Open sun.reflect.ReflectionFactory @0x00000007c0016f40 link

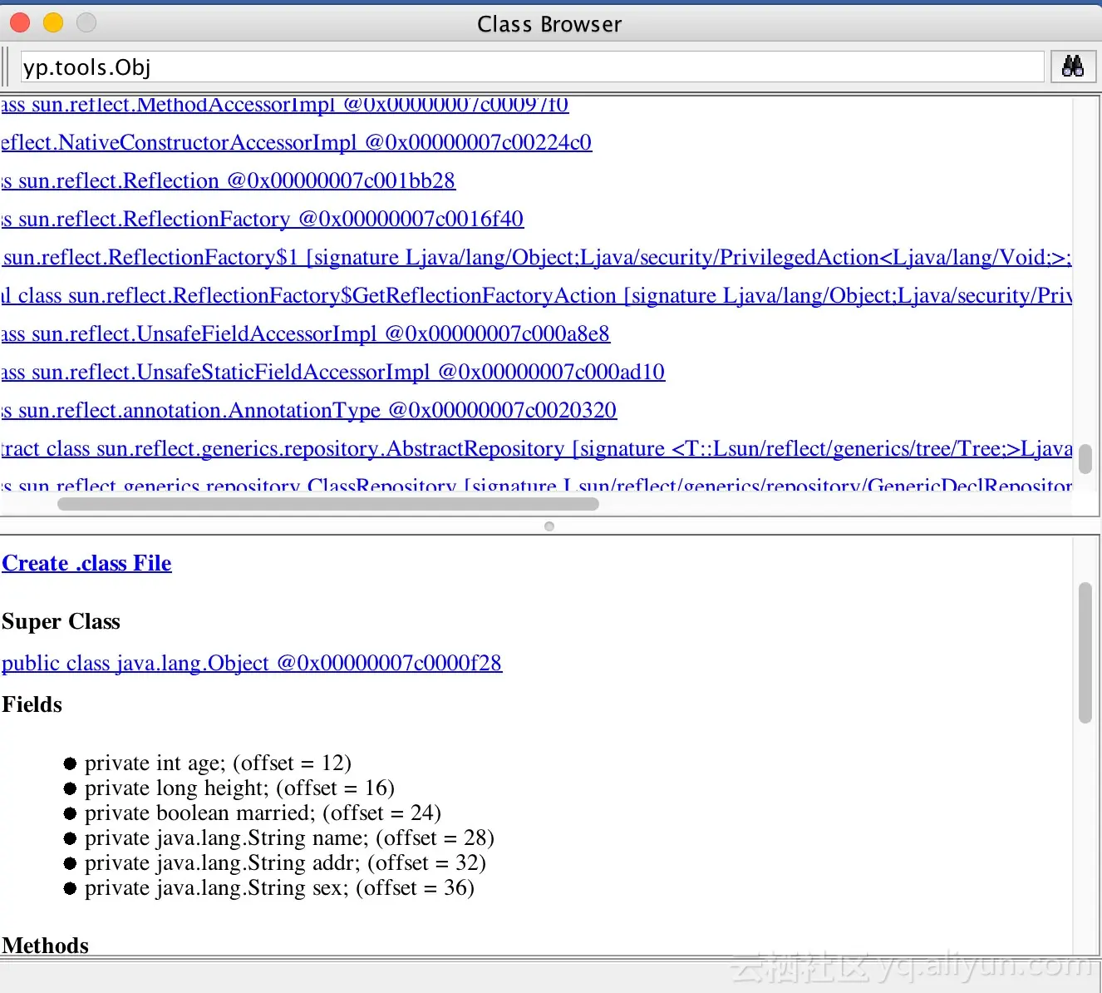pyautogui.click(x=263, y=219)
